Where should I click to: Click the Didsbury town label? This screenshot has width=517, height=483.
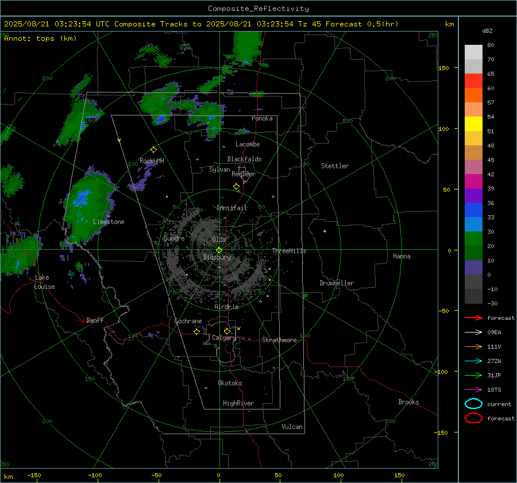point(217,257)
